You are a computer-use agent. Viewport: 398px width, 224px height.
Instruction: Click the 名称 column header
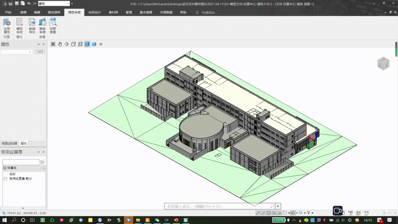pos(13,174)
